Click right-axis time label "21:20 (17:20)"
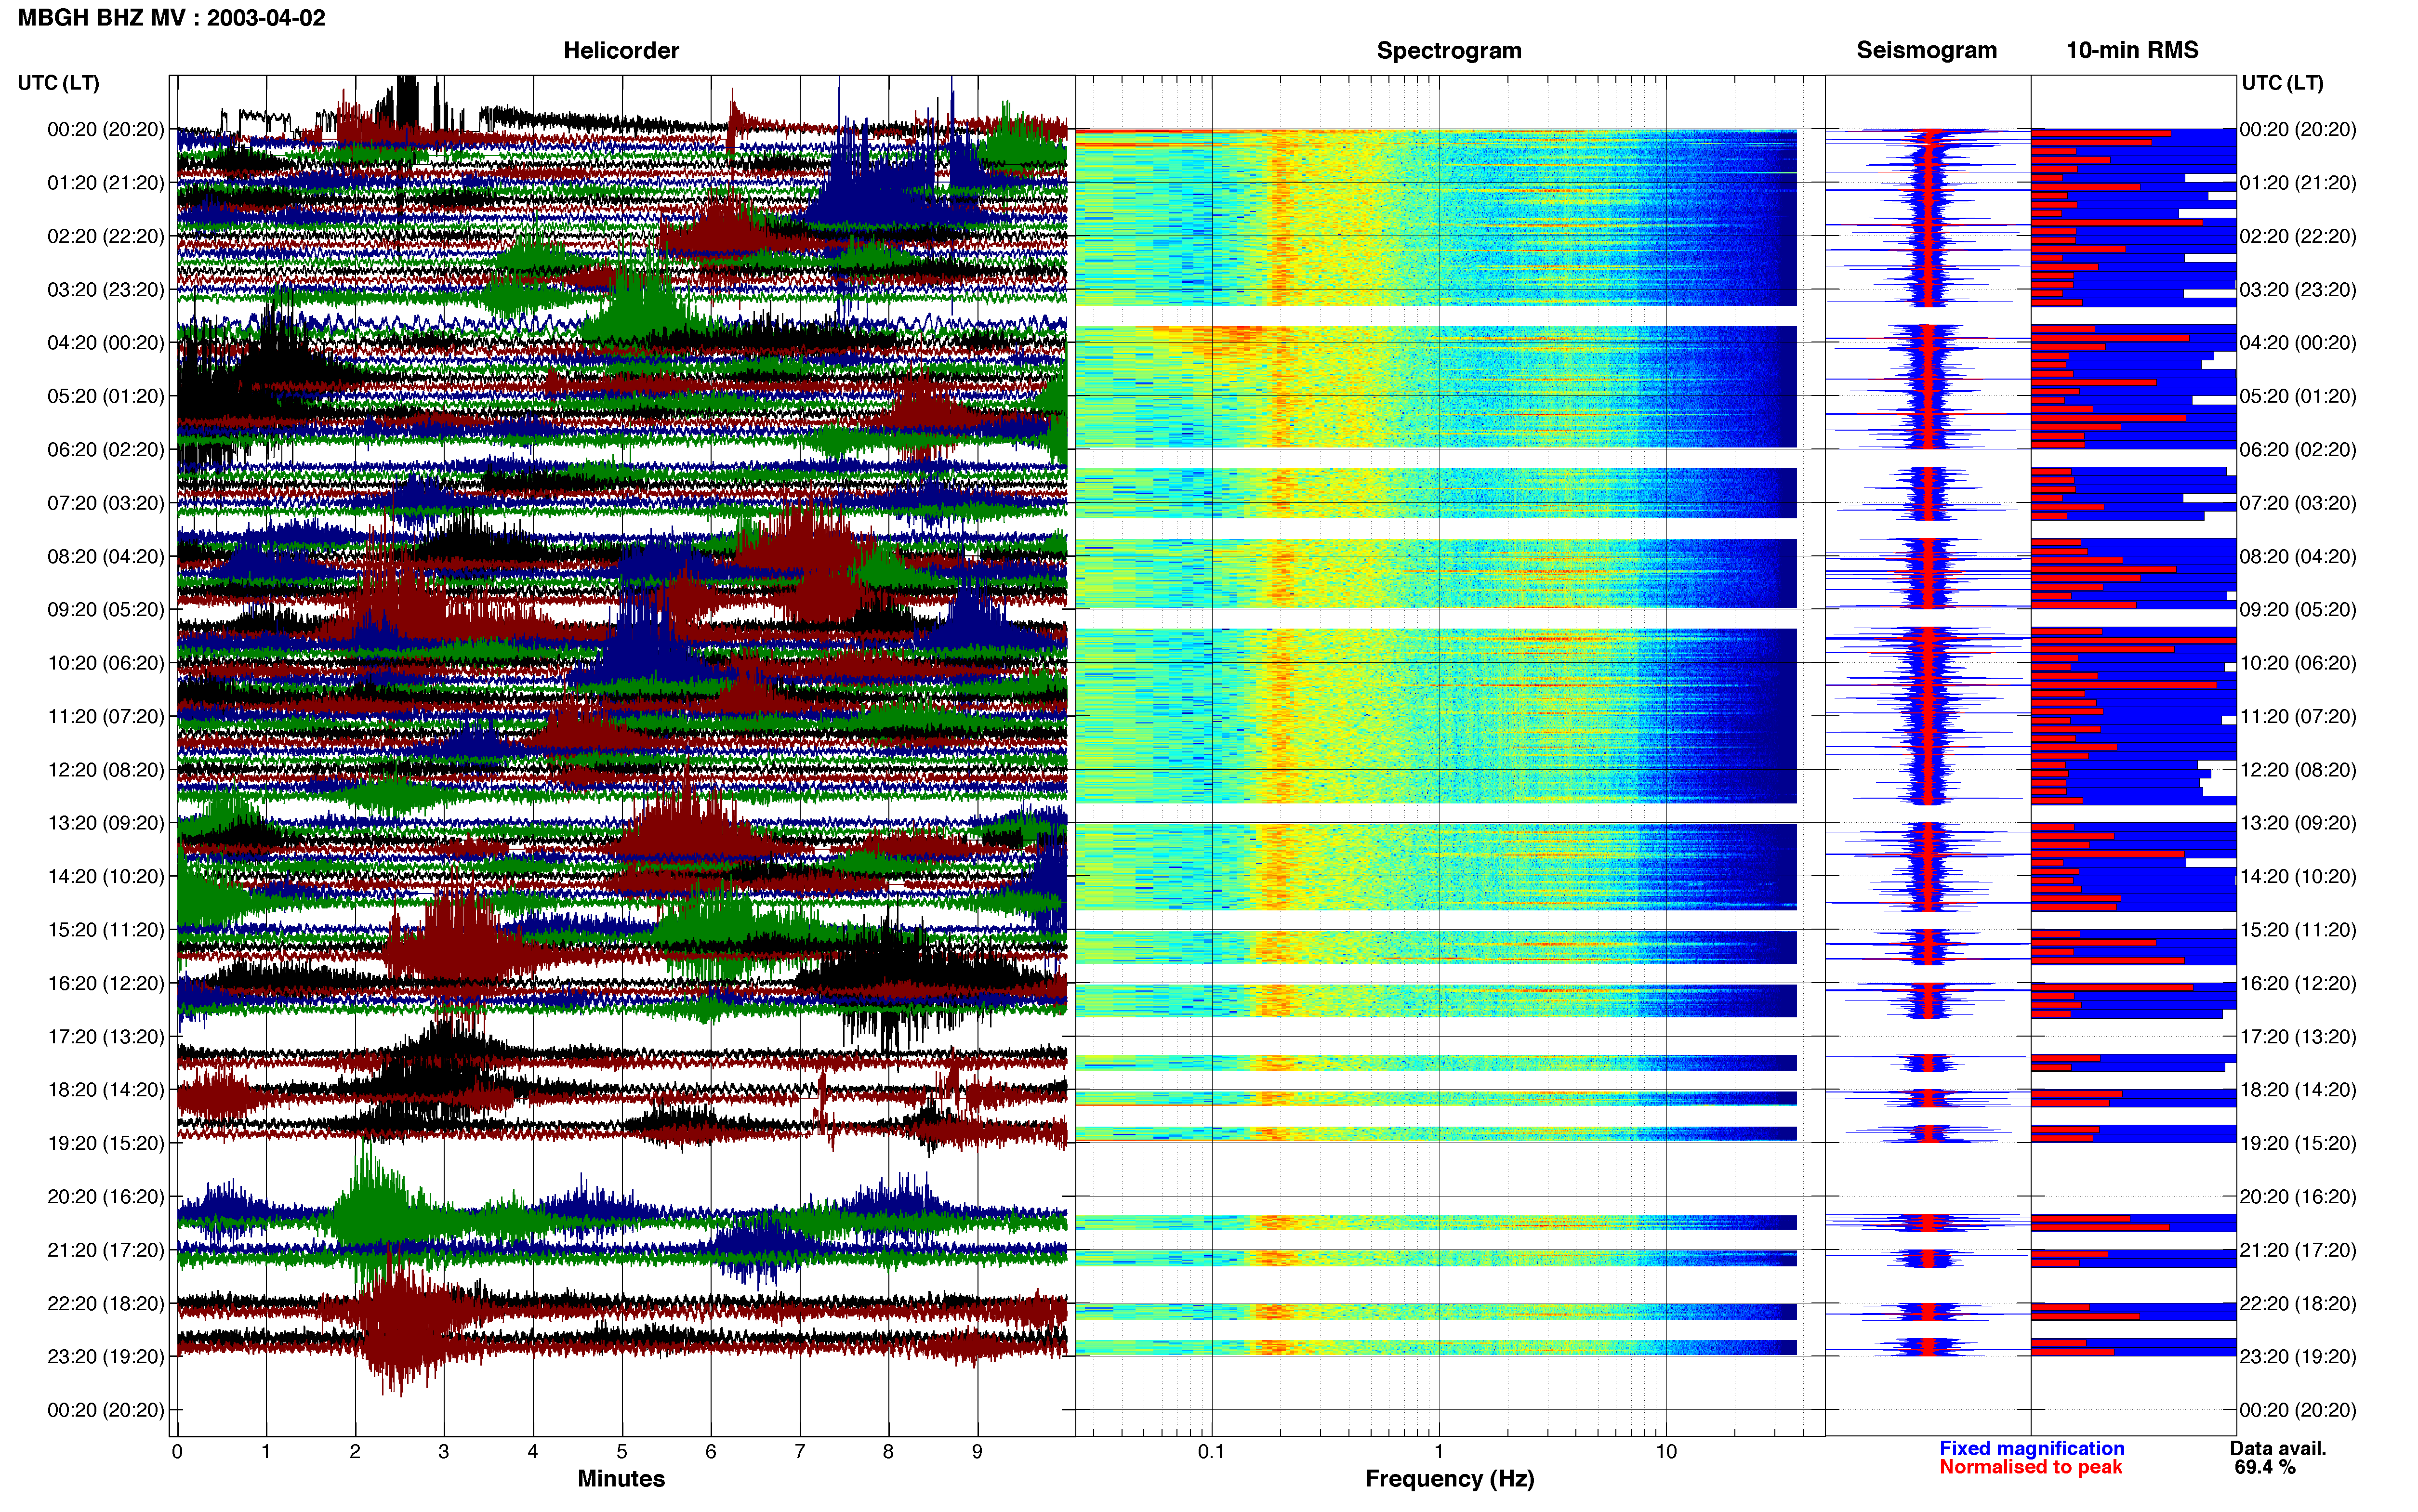 [x=2298, y=1250]
